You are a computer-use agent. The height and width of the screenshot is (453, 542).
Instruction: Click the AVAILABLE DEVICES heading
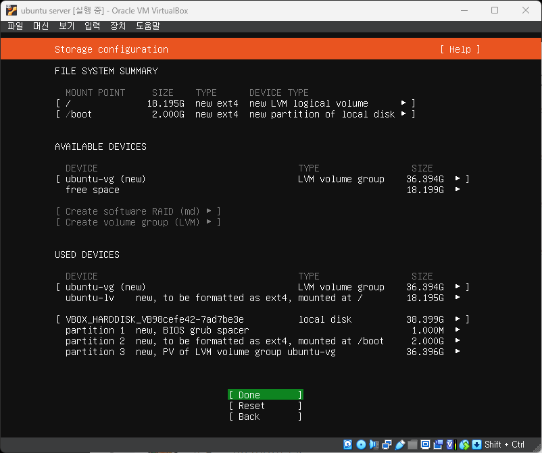click(101, 146)
